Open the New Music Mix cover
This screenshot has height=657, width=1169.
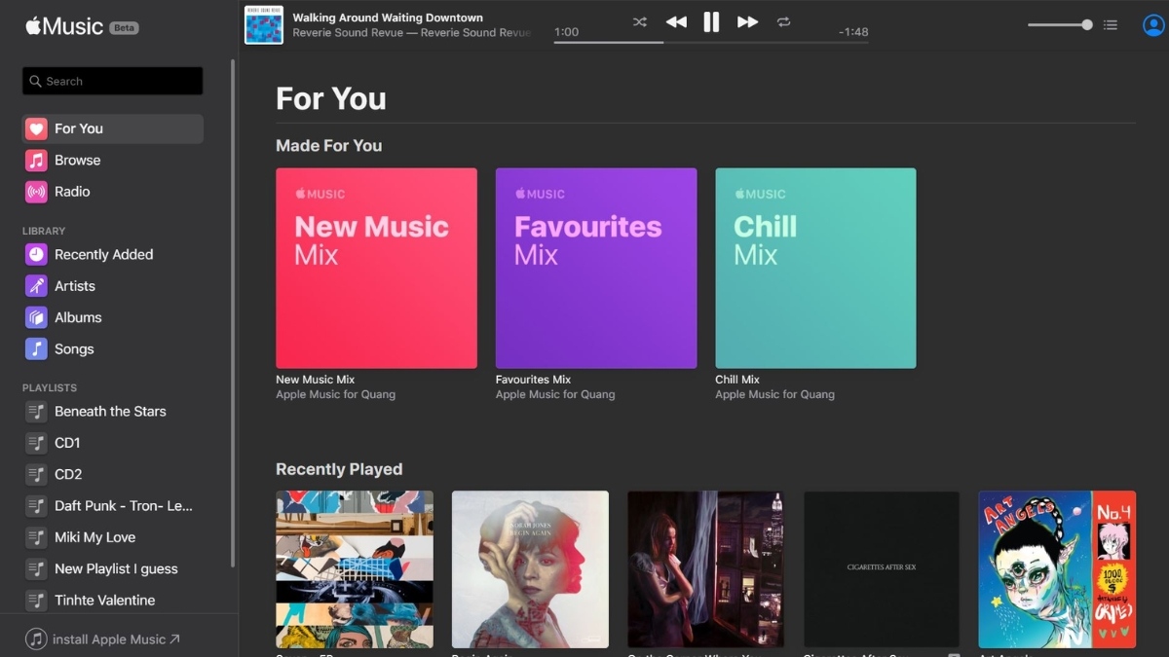click(376, 269)
